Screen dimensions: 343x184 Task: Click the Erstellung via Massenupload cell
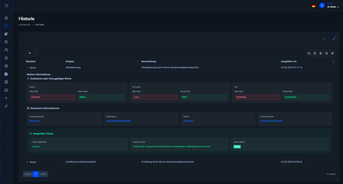[80, 162]
